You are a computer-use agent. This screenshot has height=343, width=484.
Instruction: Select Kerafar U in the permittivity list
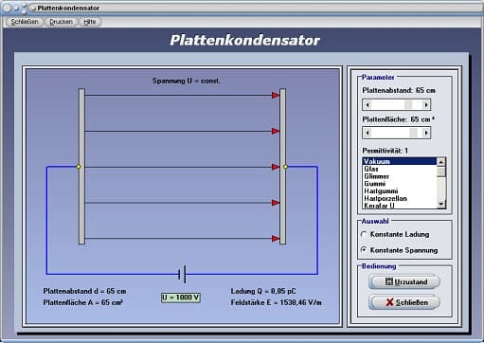click(x=400, y=206)
